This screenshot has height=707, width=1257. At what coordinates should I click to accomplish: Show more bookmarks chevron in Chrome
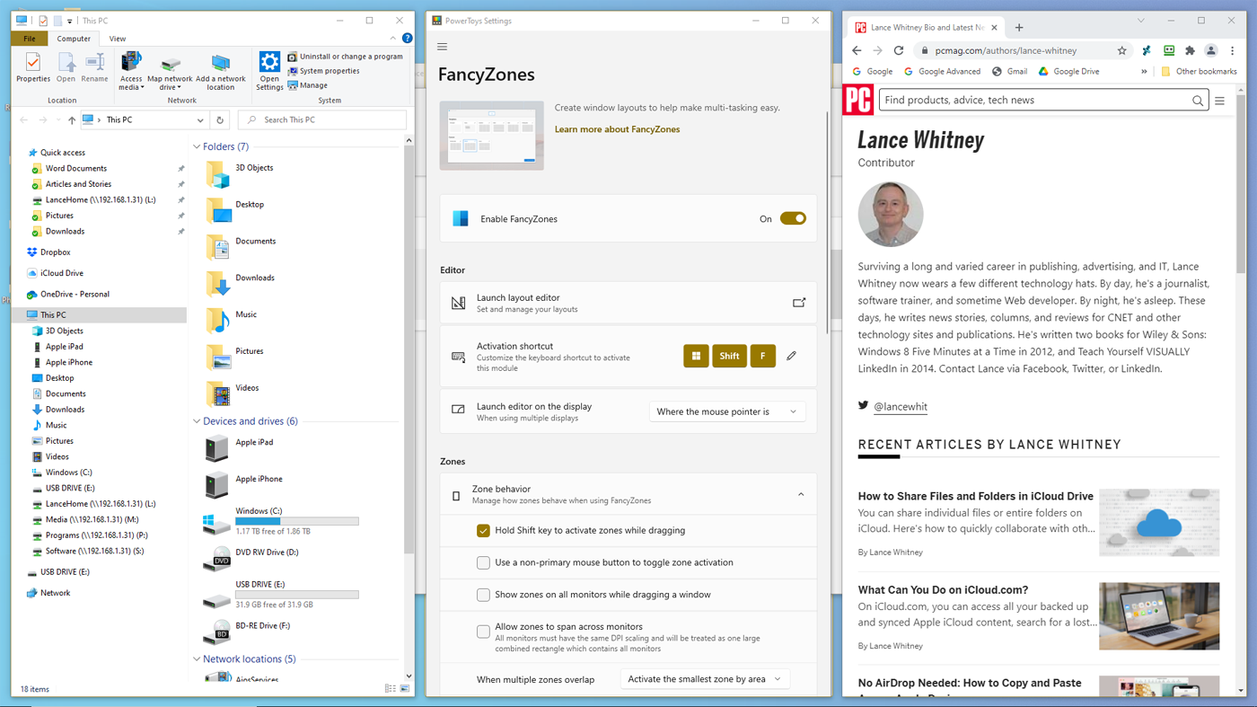(x=1144, y=72)
